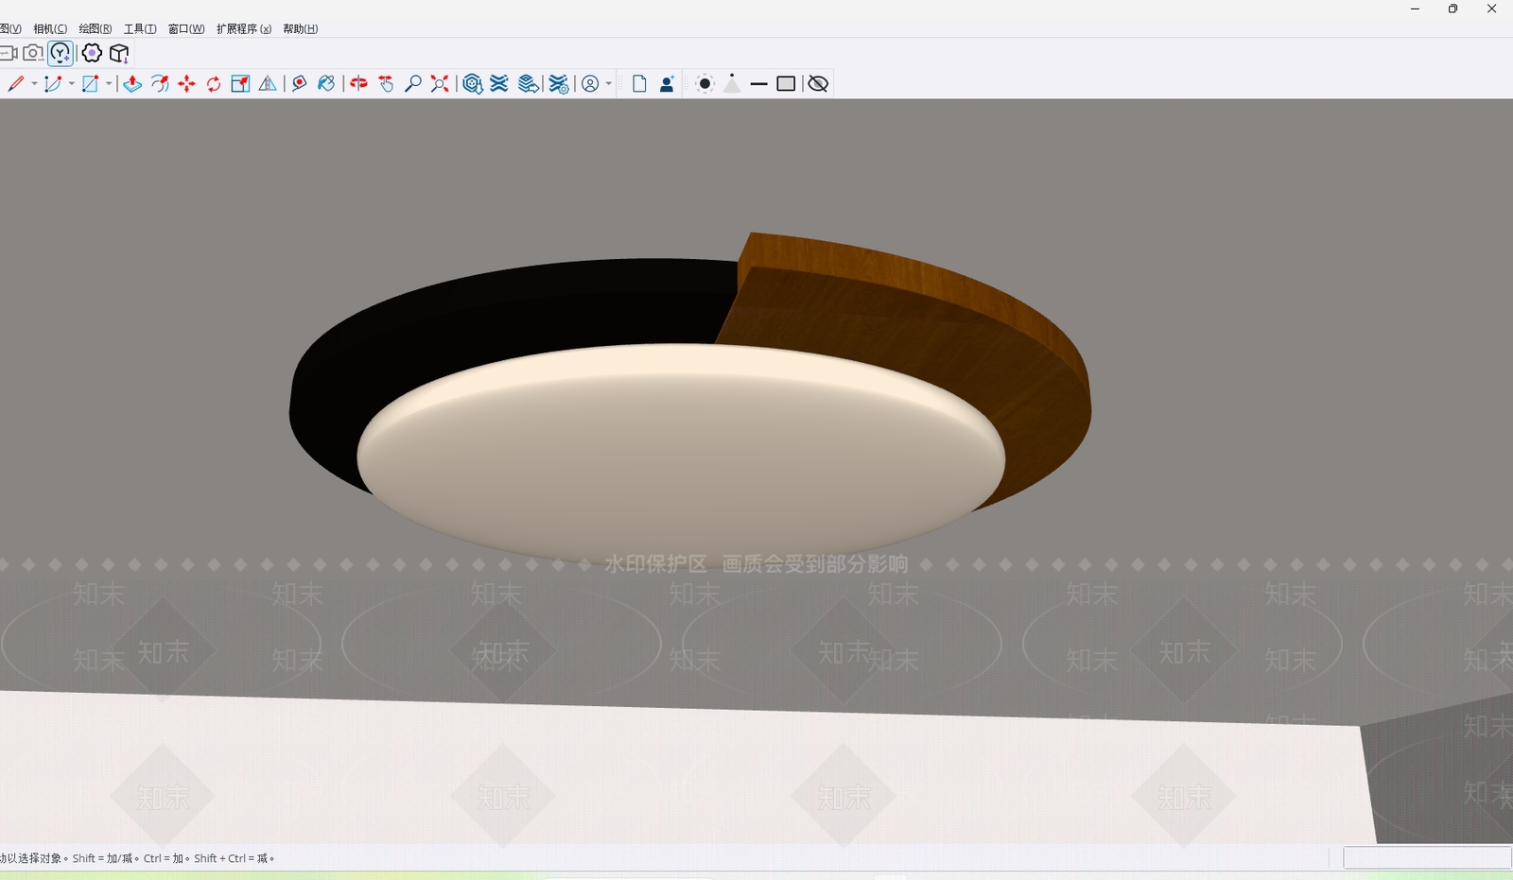Click the measurements input box in status bar
The width and height of the screenshot is (1513, 880).
[x=1427, y=857]
